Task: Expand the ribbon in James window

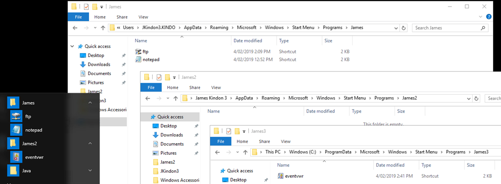Action: [481, 17]
